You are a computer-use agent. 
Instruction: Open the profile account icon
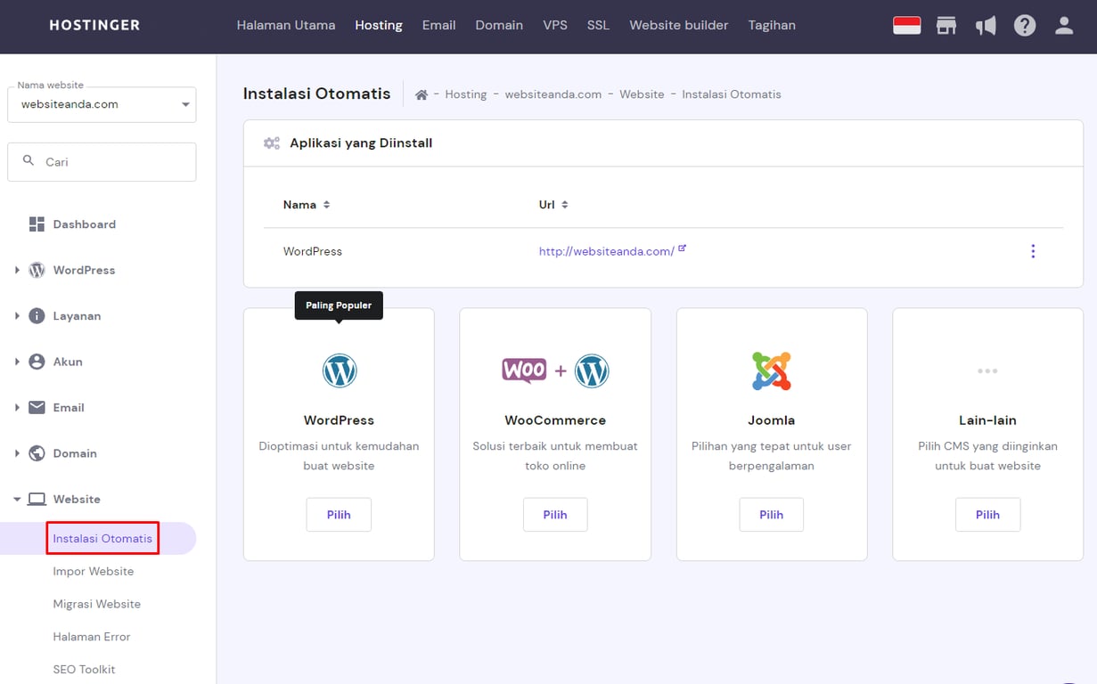(1064, 25)
